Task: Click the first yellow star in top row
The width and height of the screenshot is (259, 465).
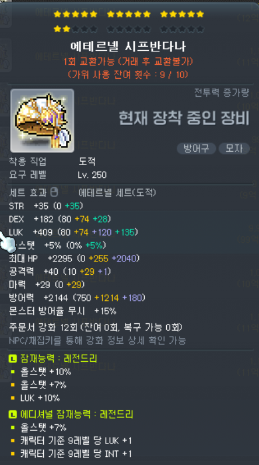Action: pos(58,14)
